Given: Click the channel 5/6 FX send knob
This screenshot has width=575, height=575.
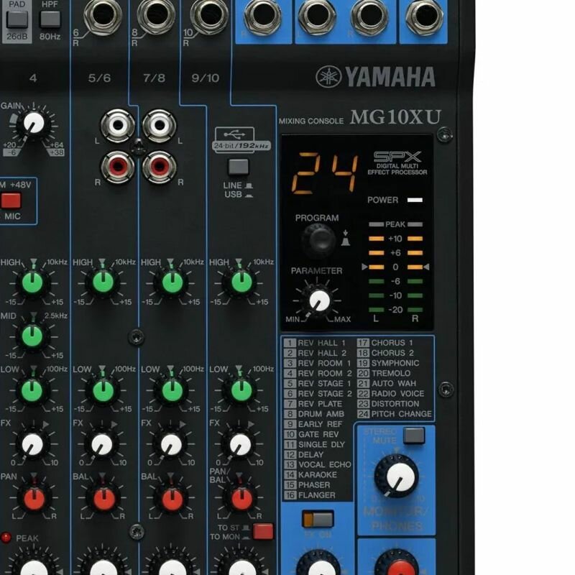Looking at the screenshot, I should [102, 444].
